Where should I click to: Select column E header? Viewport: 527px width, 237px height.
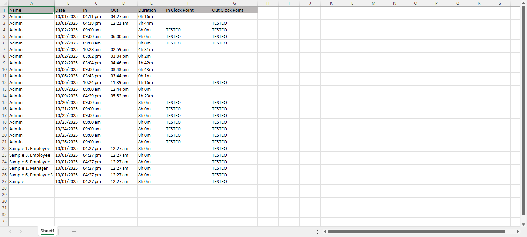[151, 3]
